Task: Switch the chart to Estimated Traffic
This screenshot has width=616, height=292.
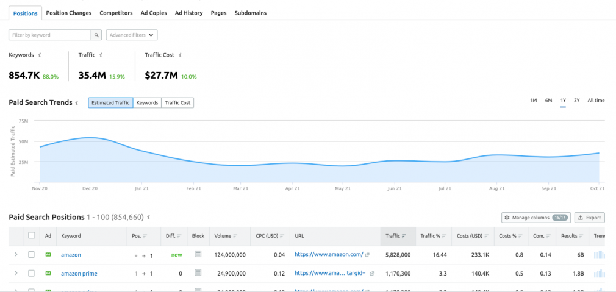Action: [110, 103]
